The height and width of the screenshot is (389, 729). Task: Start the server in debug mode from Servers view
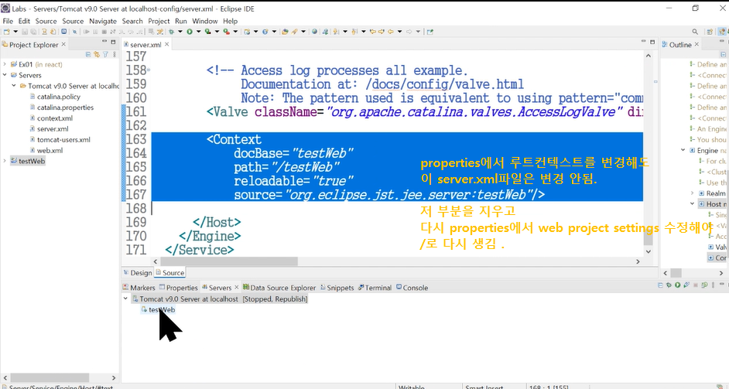pos(669,285)
